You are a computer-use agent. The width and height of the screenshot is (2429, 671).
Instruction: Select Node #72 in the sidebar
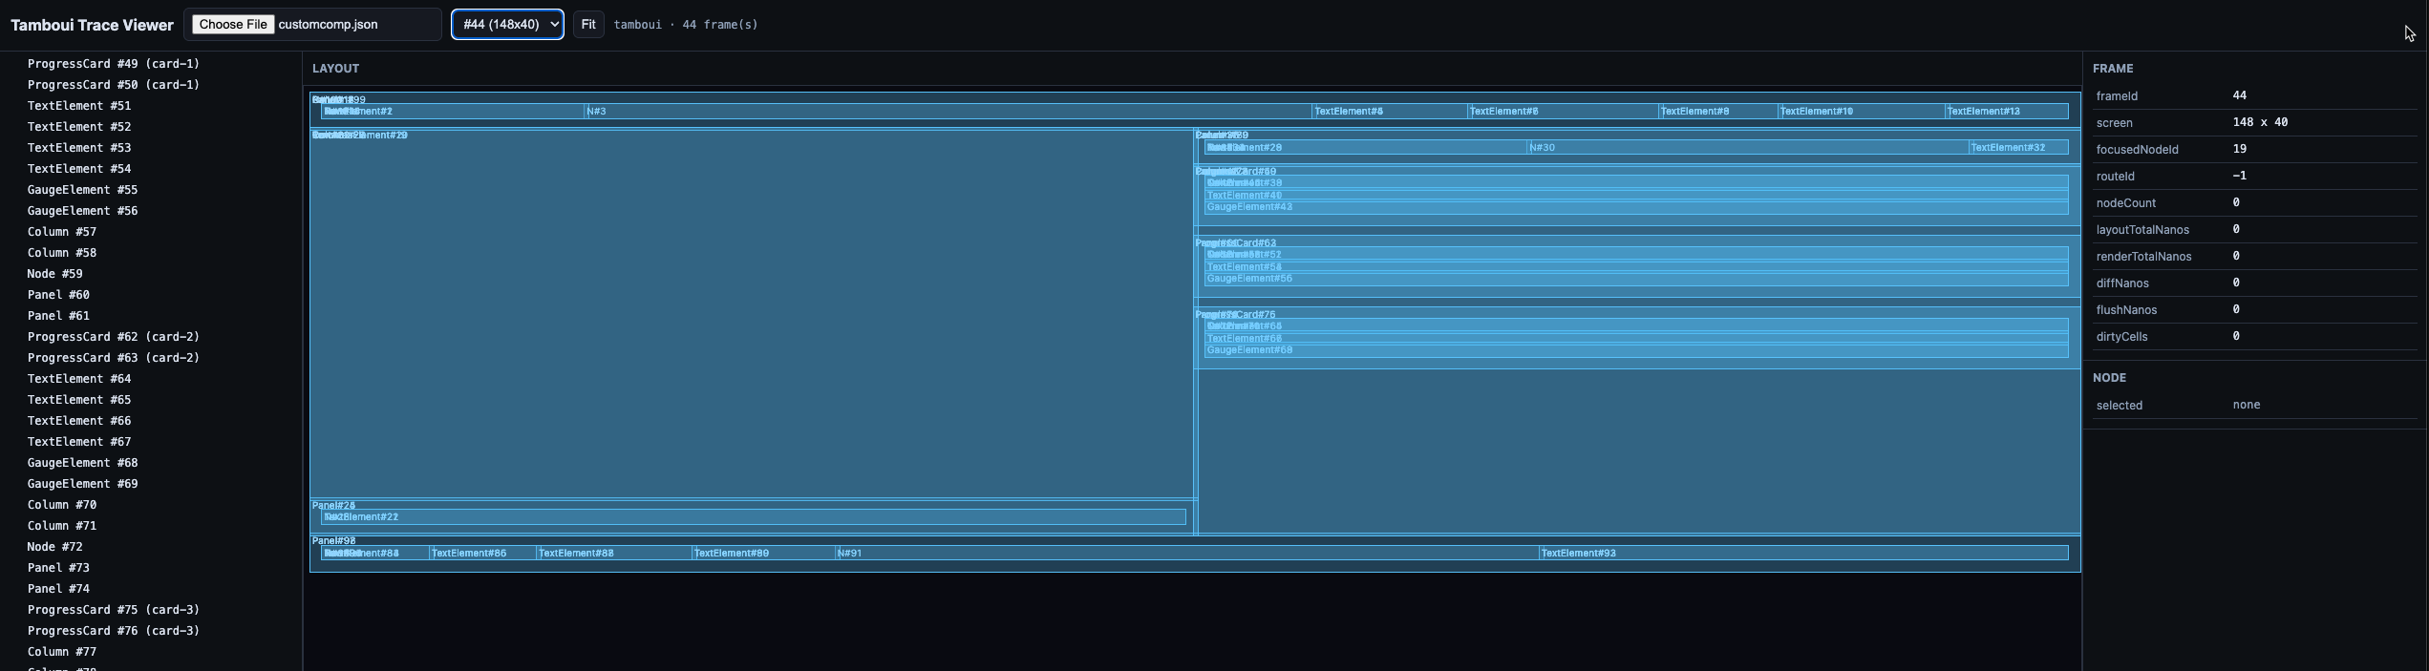pos(54,547)
